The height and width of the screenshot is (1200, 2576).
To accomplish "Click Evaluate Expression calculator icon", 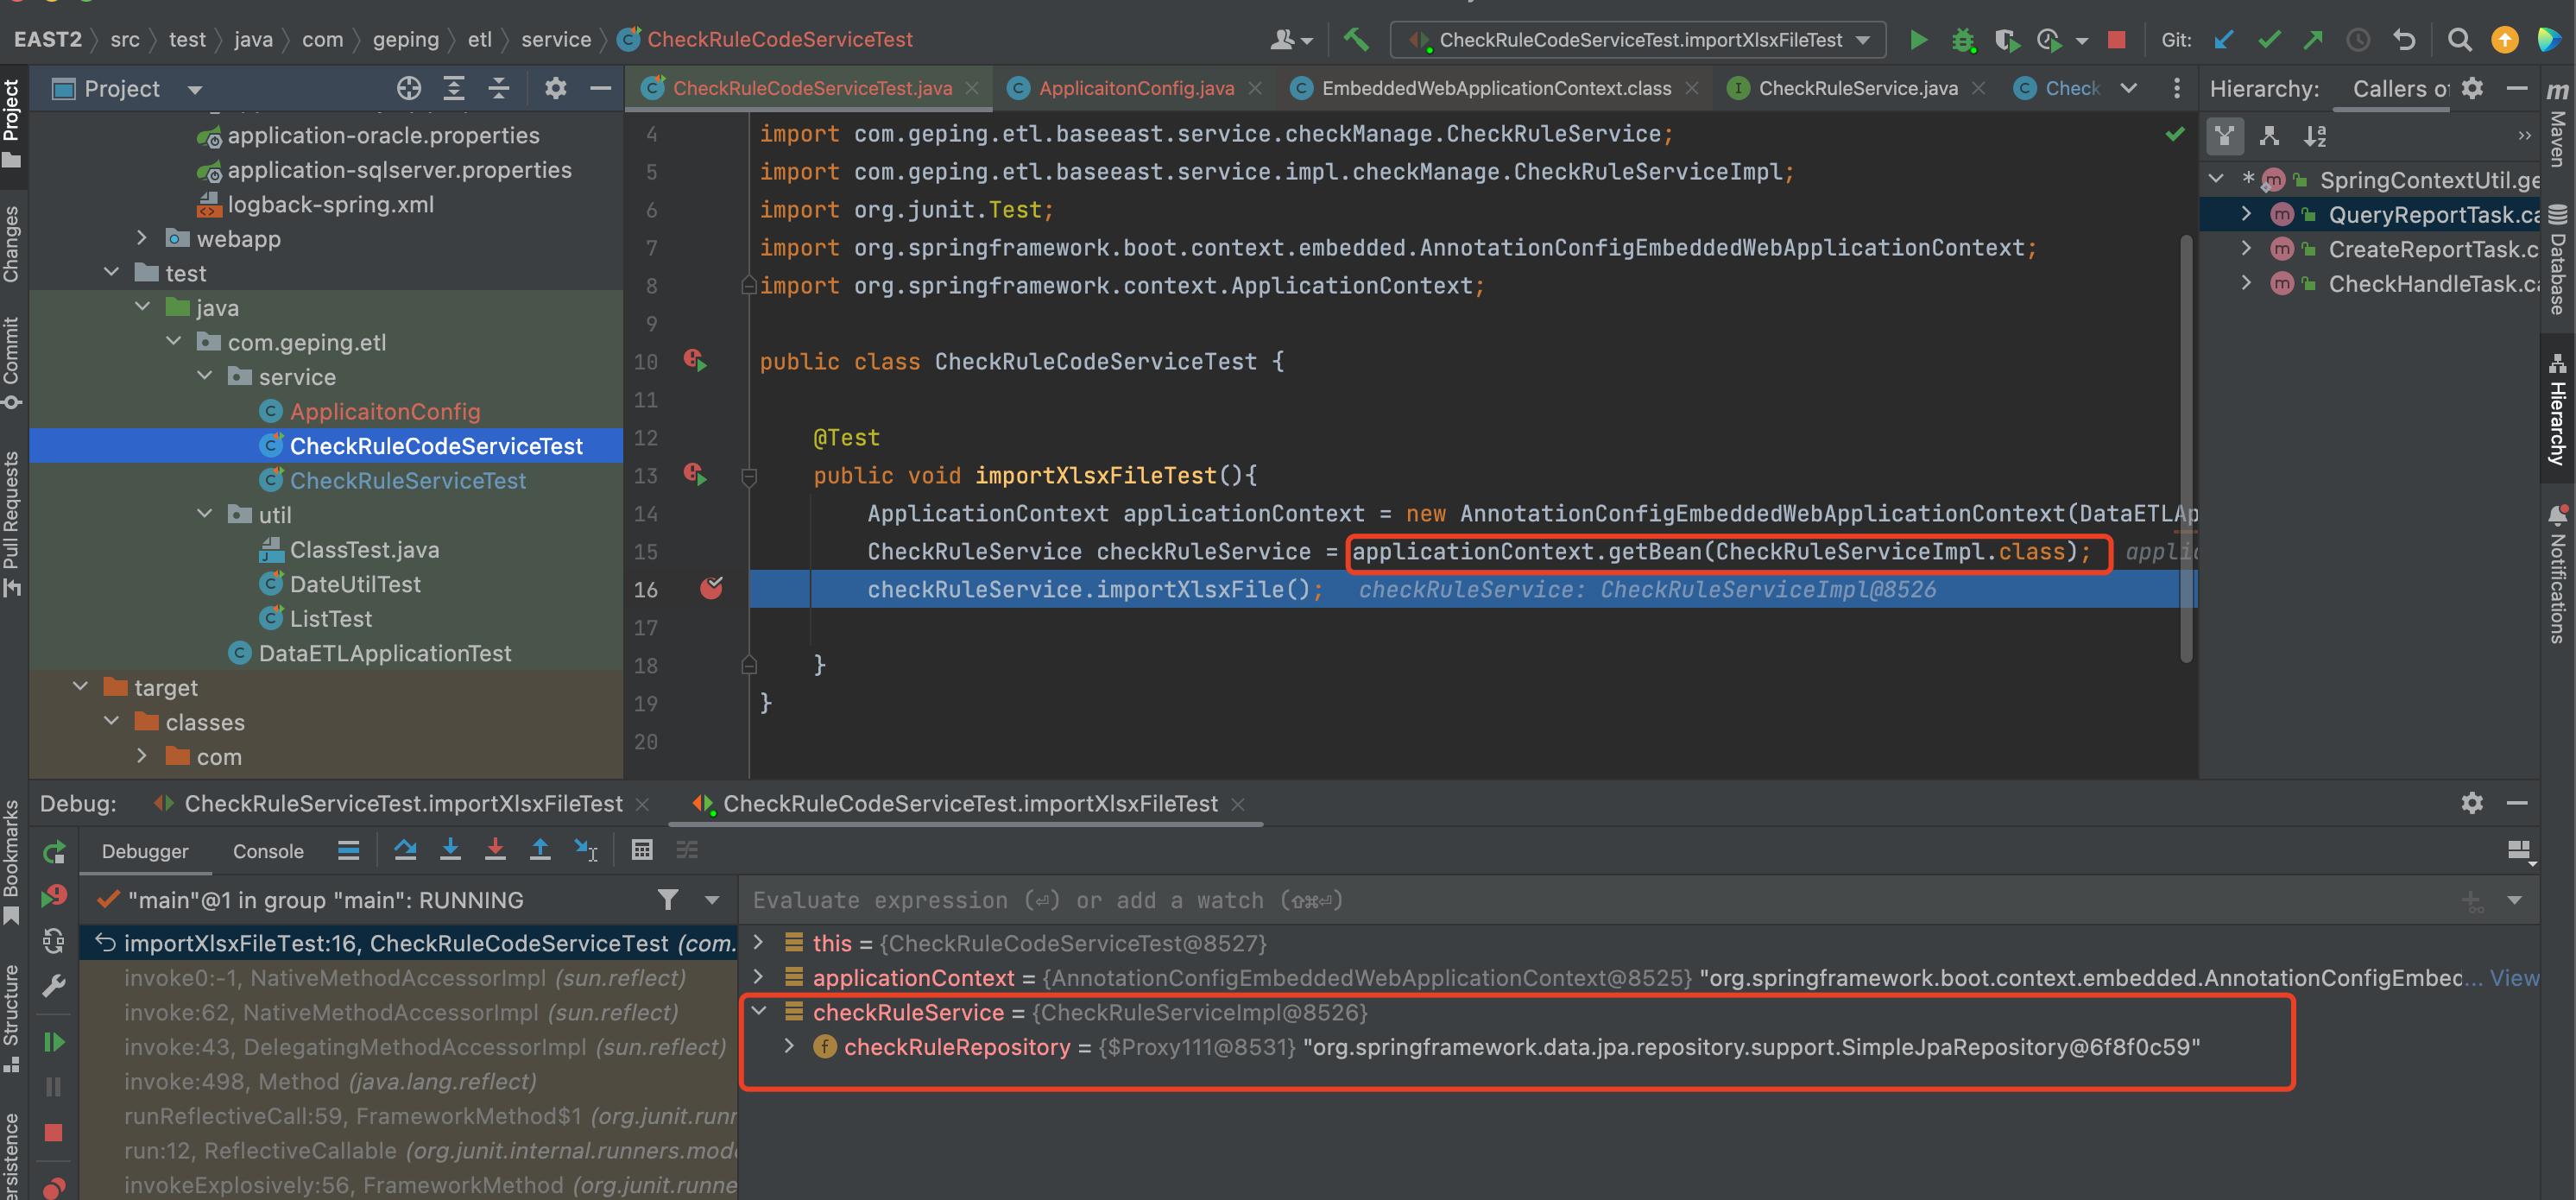I will point(642,850).
